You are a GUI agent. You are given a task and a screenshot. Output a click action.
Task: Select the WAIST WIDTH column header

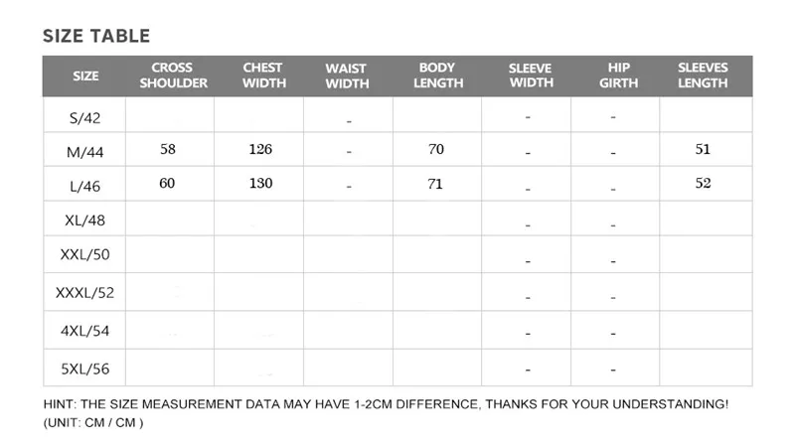click(347, 75)
